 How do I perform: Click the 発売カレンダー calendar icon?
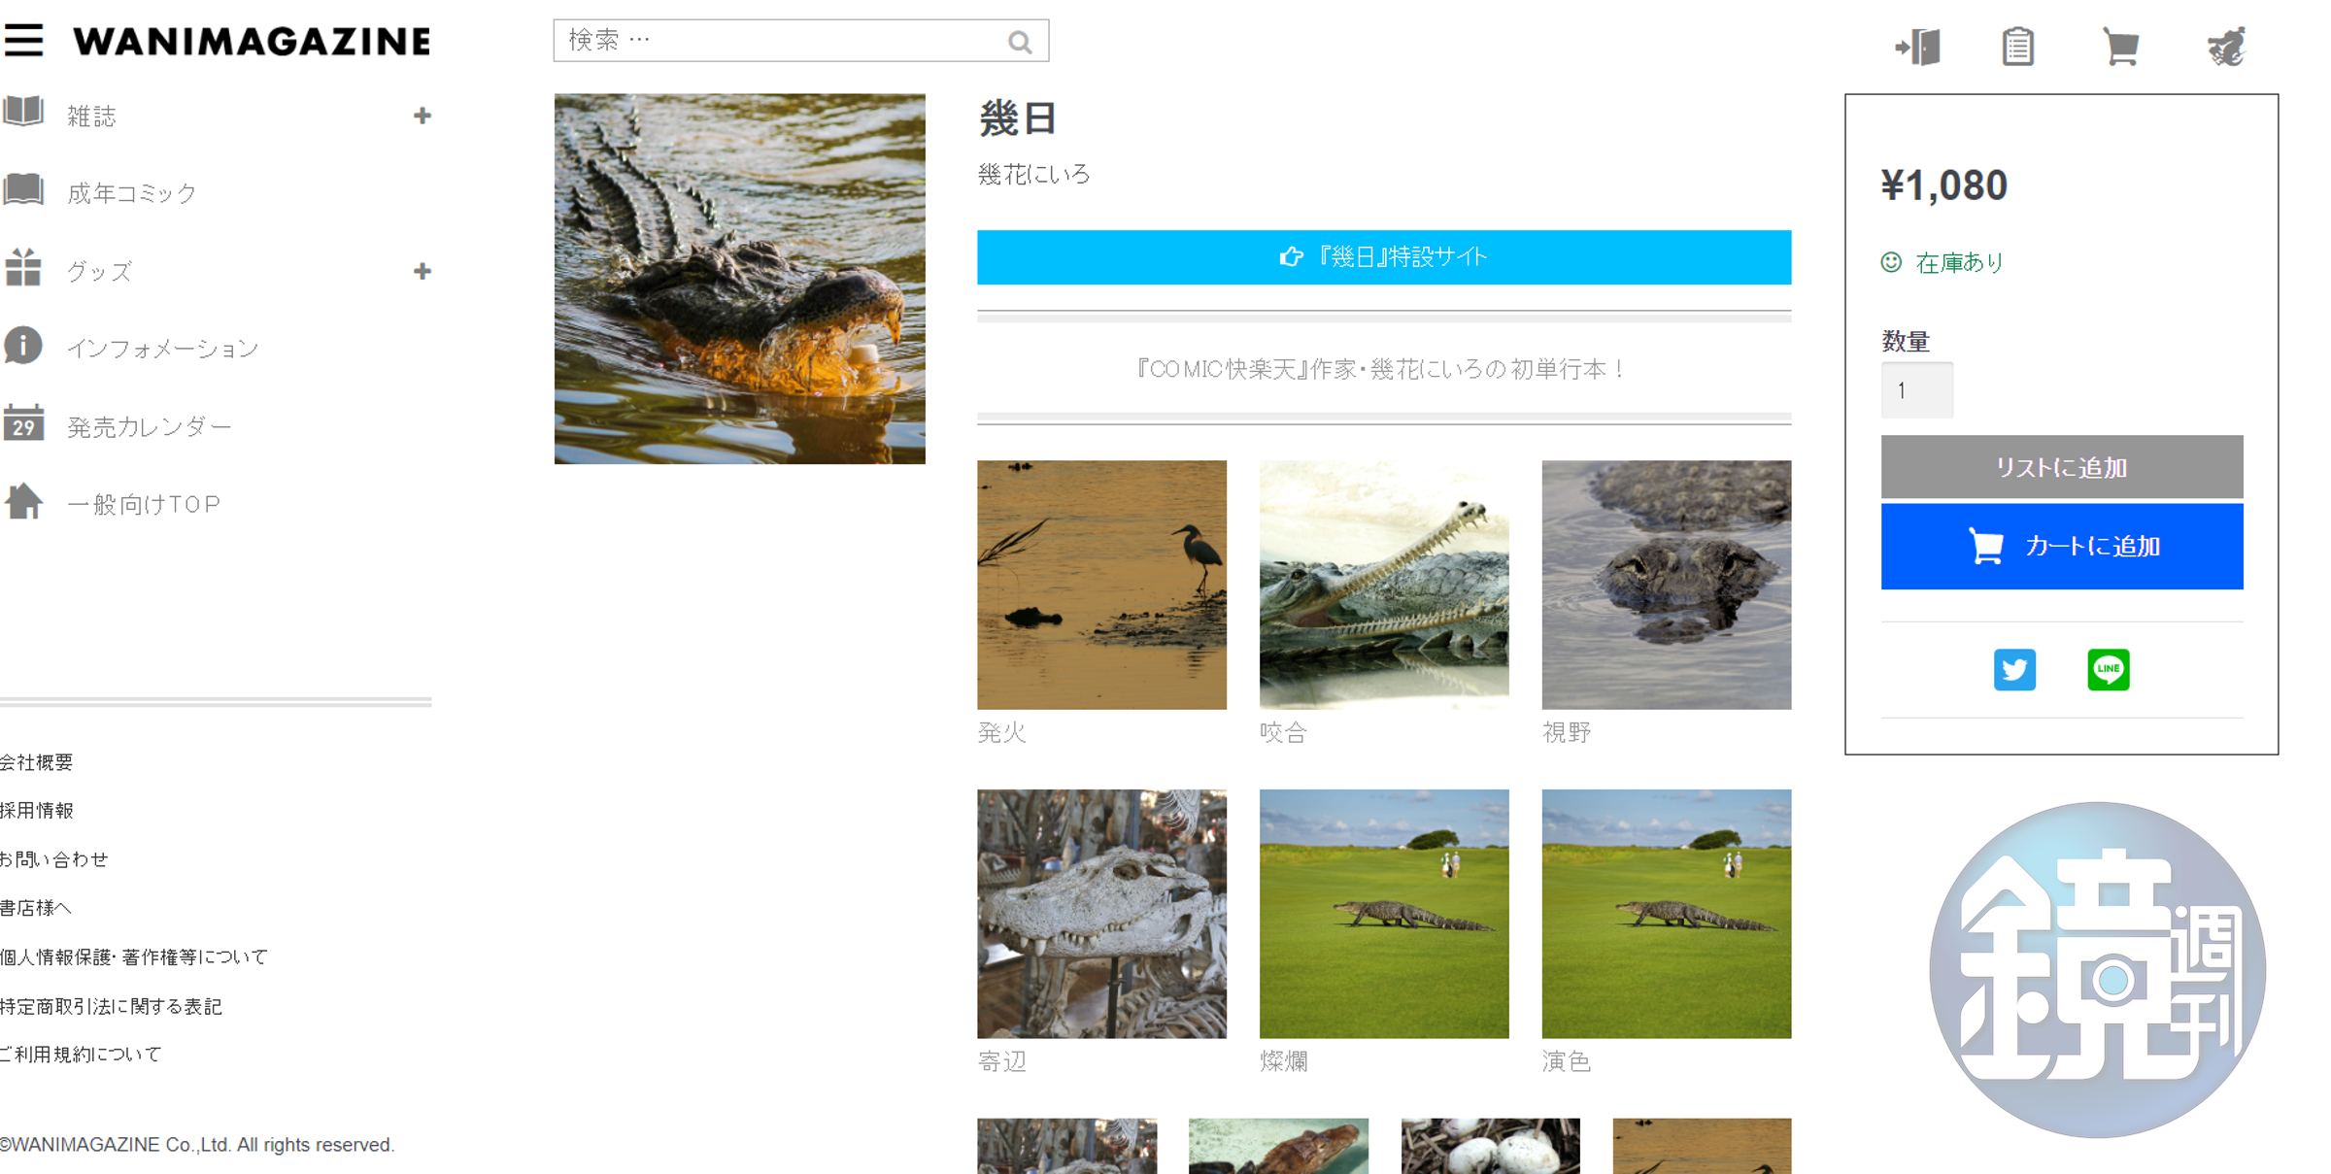(x=23, y=422)
